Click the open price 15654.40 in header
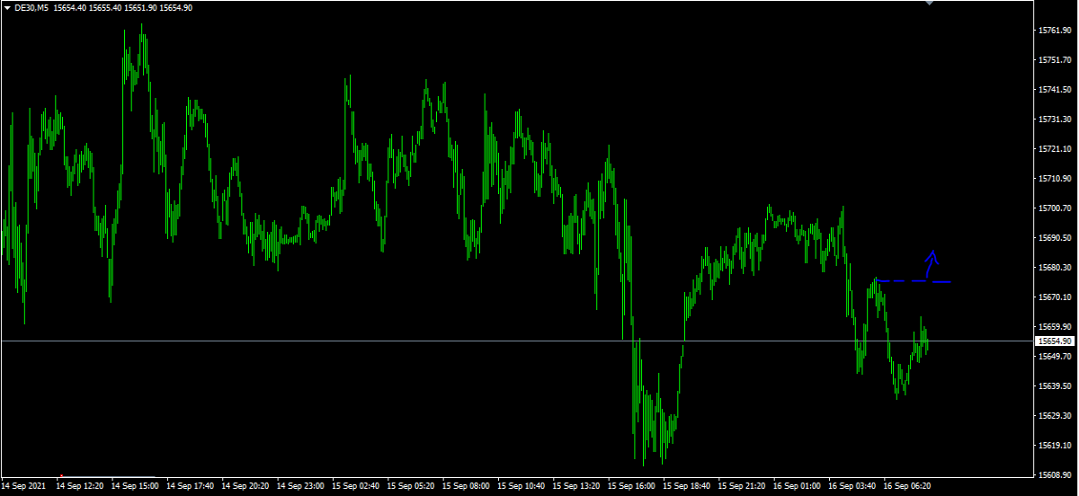The image size is (1079, 496). click(70, 7)
